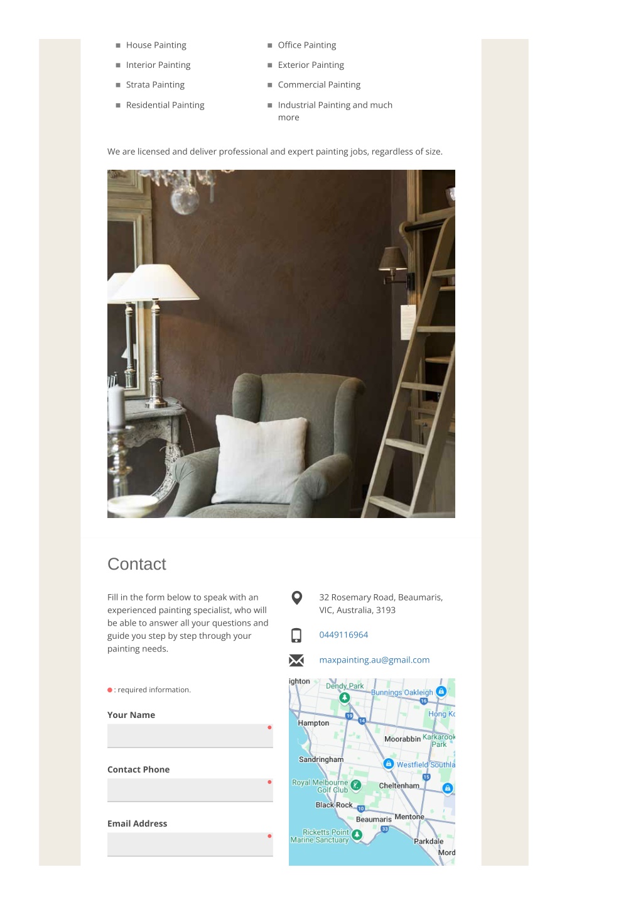
Task: Click the shopping marker near Cheltenham
Action: 447,788
